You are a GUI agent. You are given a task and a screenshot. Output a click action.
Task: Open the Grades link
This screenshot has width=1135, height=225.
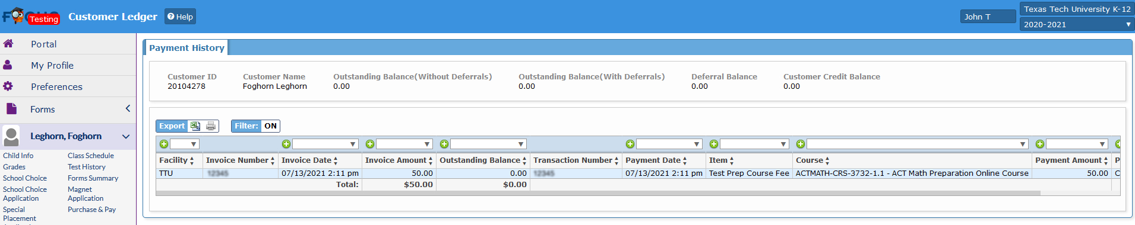(x=14, y=167)
